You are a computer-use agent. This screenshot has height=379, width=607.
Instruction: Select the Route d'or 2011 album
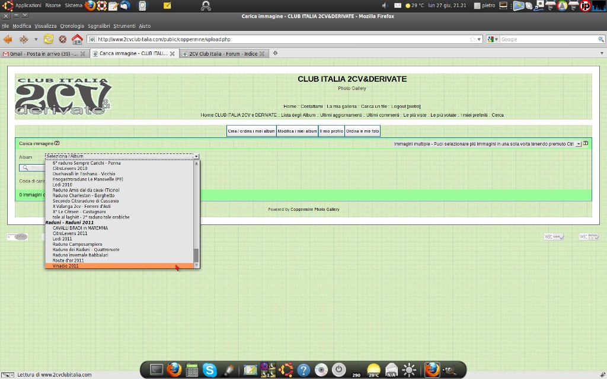tap(119, 261)
